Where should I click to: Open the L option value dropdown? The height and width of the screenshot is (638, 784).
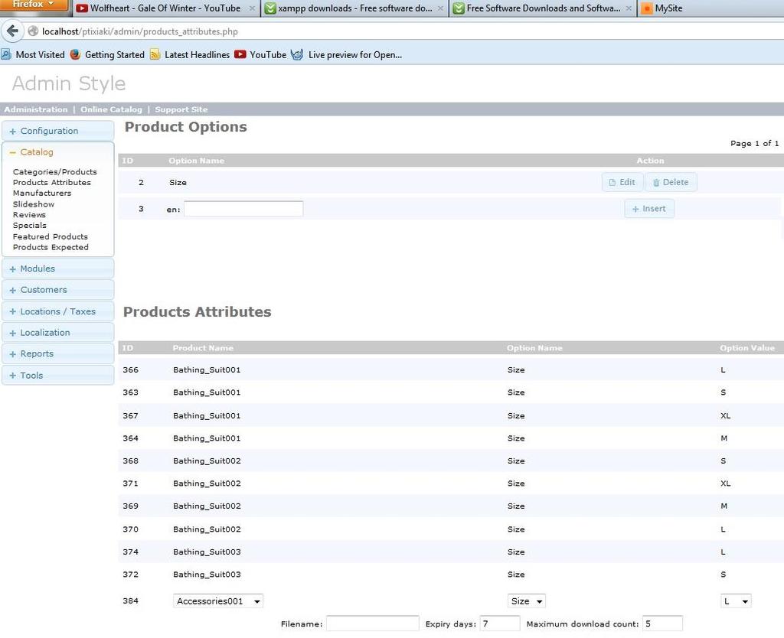tap(736, 601)
